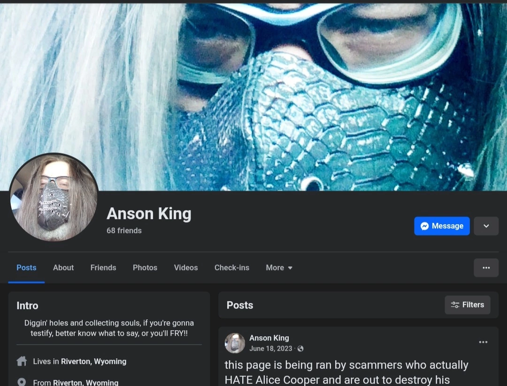Expand the More tab dropdown
Viewport: 507px width, 386px height.
(279, 268)
